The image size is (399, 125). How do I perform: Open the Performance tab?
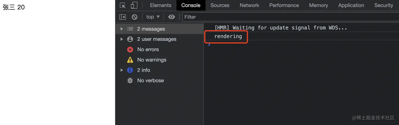tap(284, 5)
